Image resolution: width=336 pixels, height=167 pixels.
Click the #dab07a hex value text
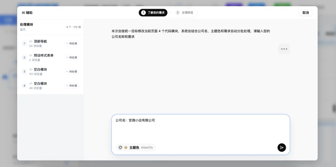click(x=147, y=147)
